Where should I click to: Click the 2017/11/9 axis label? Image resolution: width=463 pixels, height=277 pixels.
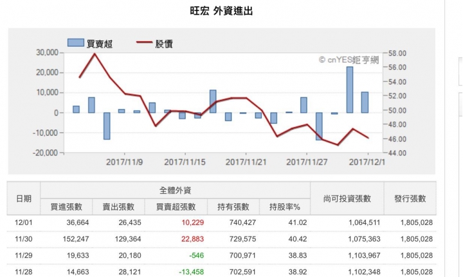[x=124, y=162]
